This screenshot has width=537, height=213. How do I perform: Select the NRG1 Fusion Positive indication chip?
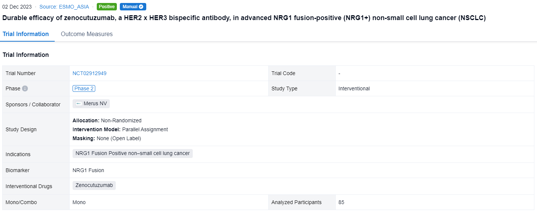point(132,153)
